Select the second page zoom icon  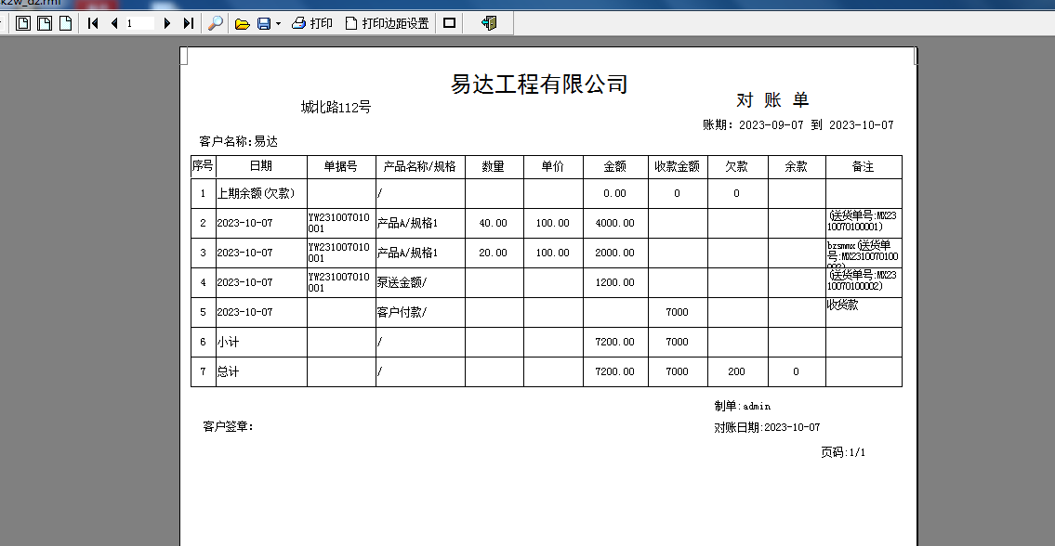[x=45, y=23]
